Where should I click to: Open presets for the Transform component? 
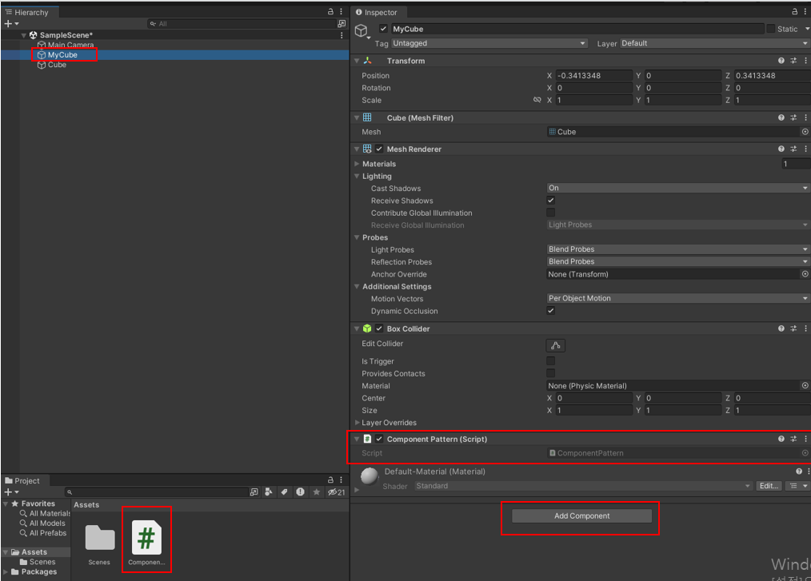793,61
